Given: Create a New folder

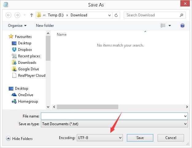Looking at the screenshot, I should 45,26.
